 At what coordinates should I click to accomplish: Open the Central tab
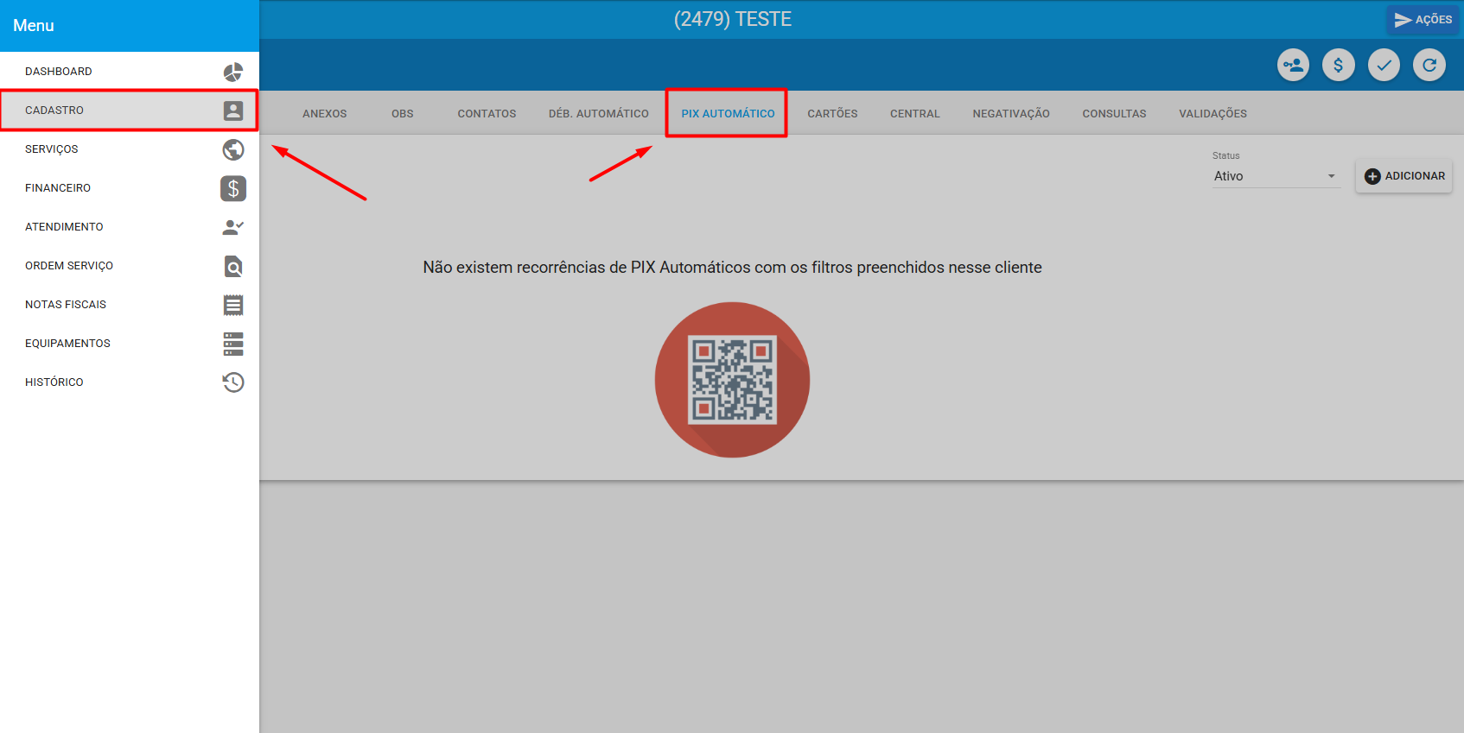point(915,114)
